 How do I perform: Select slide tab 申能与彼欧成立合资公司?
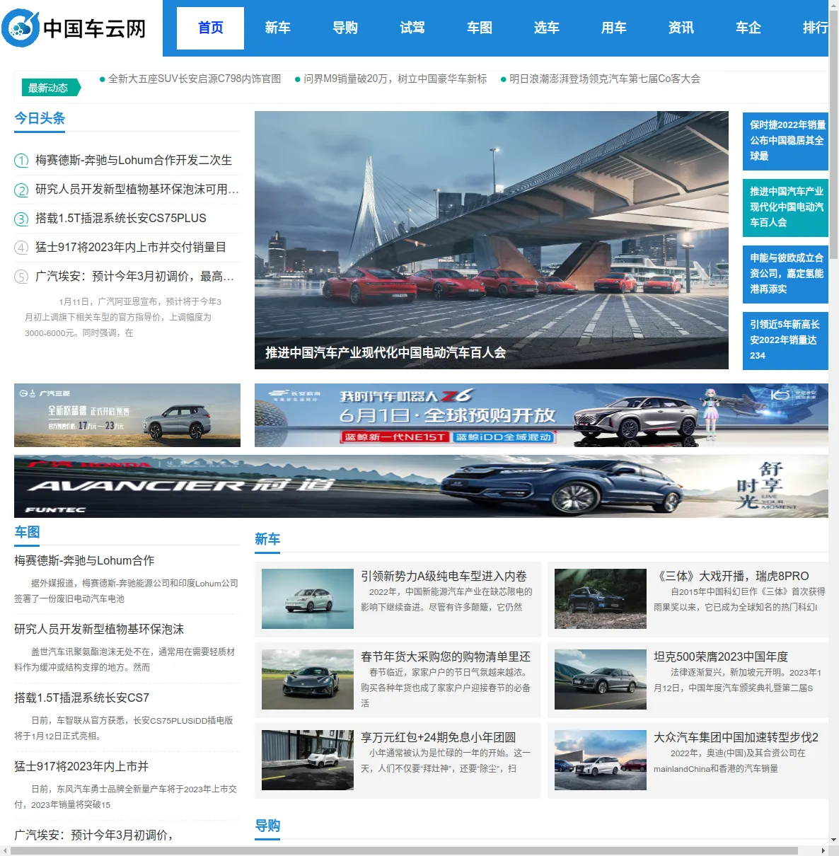pos(785,274)
